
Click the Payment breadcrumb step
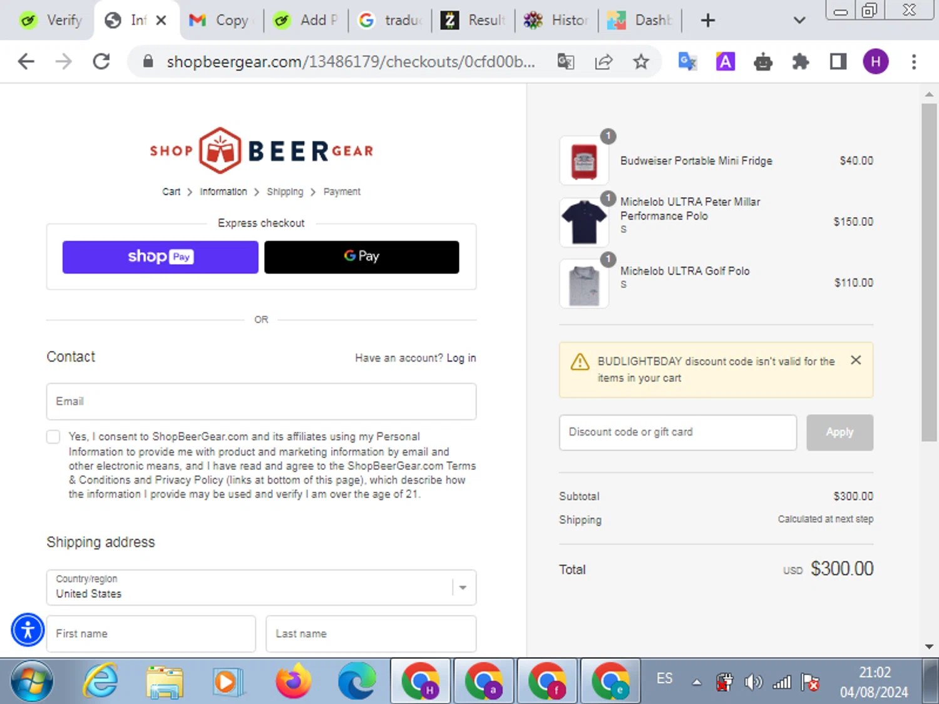pos(342,191)
